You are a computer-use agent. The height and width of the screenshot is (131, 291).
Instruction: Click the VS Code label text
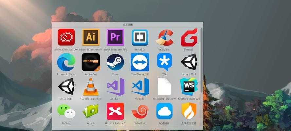click(x=140, y=99)
